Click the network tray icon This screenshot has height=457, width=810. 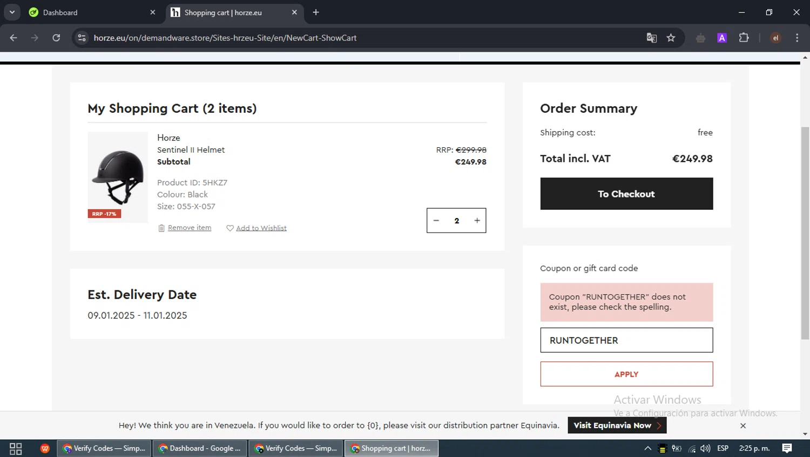point(692,449)
